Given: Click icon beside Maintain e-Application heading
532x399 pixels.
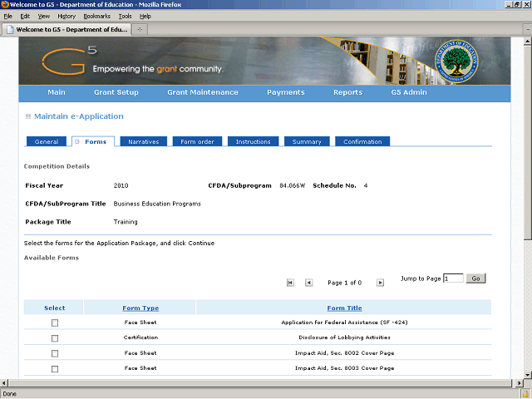Looking at the screenshot, I should (x=28, y=116).
